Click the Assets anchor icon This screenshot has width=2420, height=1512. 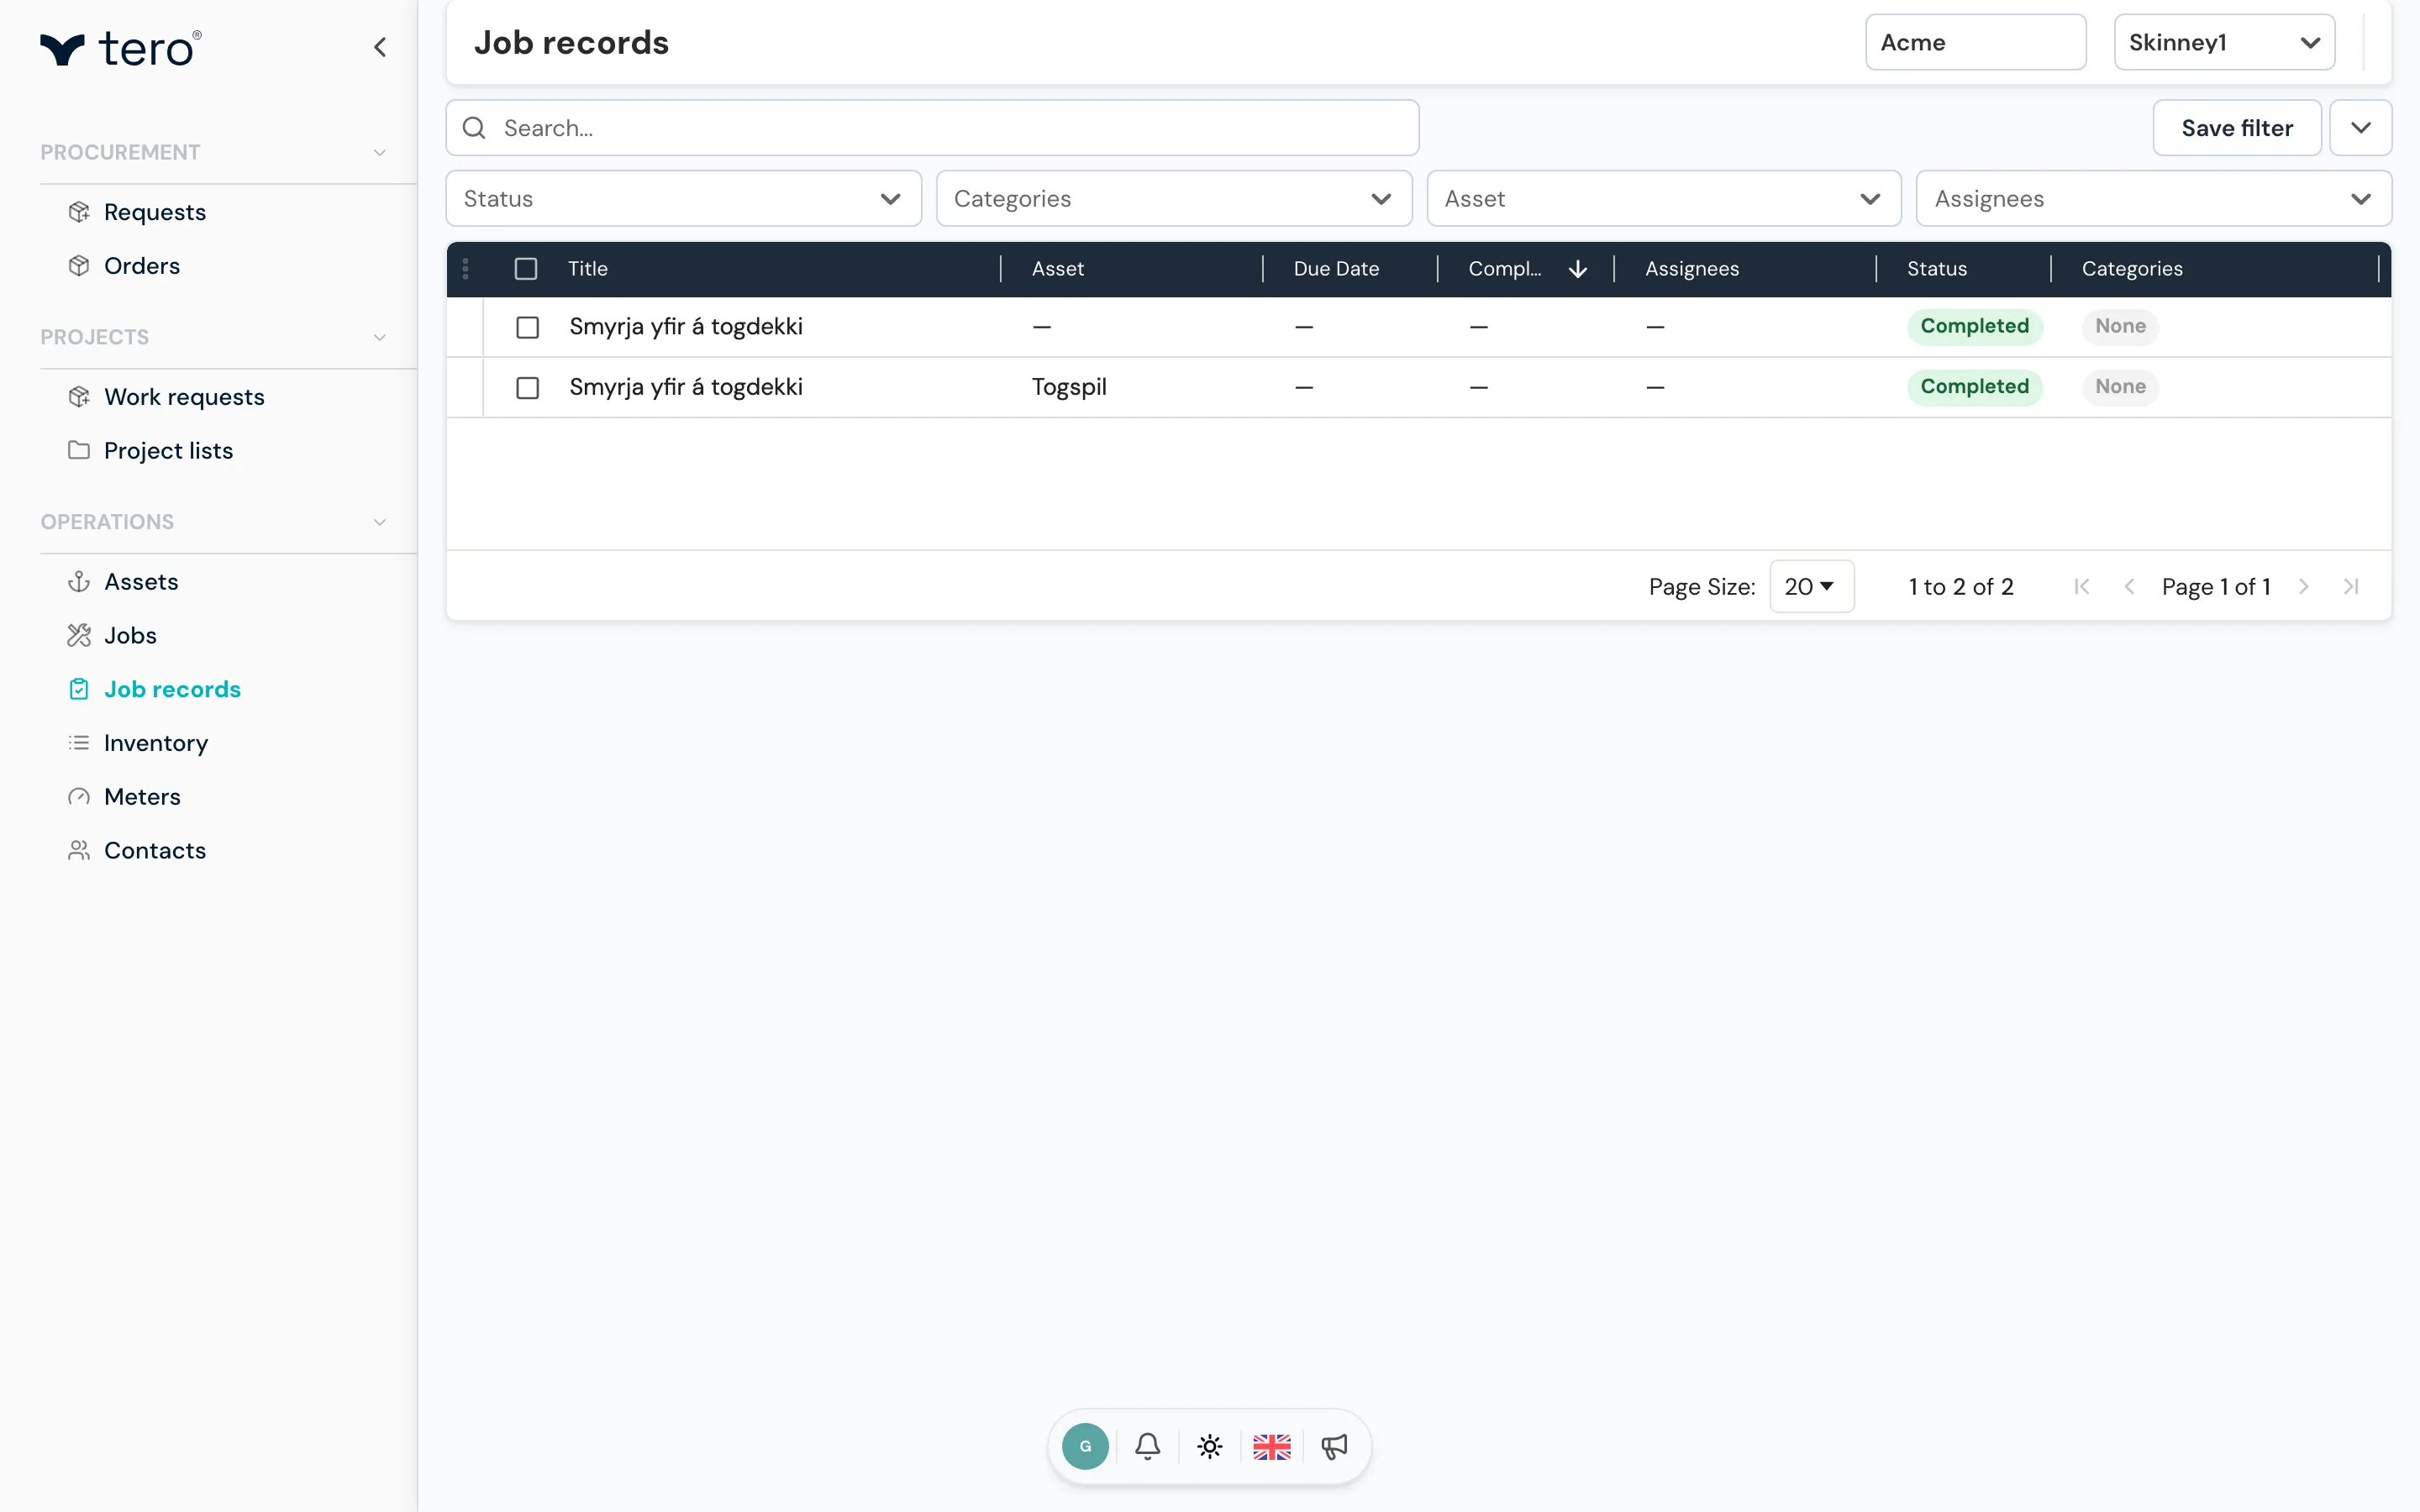coord(79,582)
